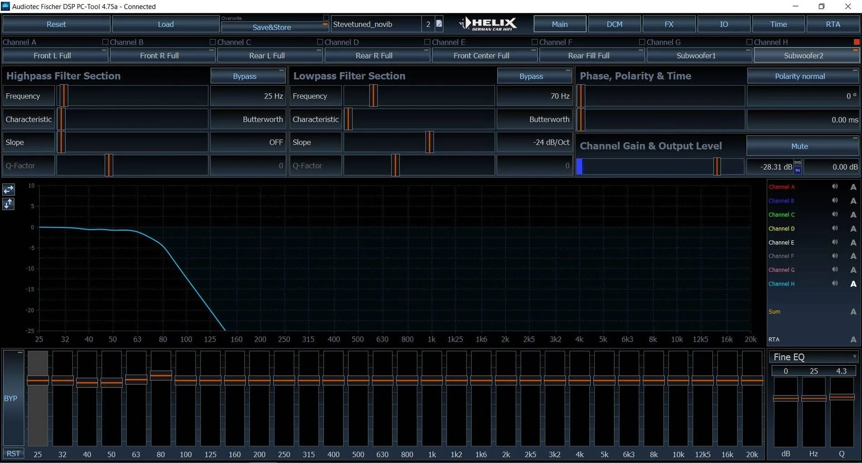Tick the checkbox left of Channel E
The height and width of the screenshot is (463, 862).
tap(427, 42)
